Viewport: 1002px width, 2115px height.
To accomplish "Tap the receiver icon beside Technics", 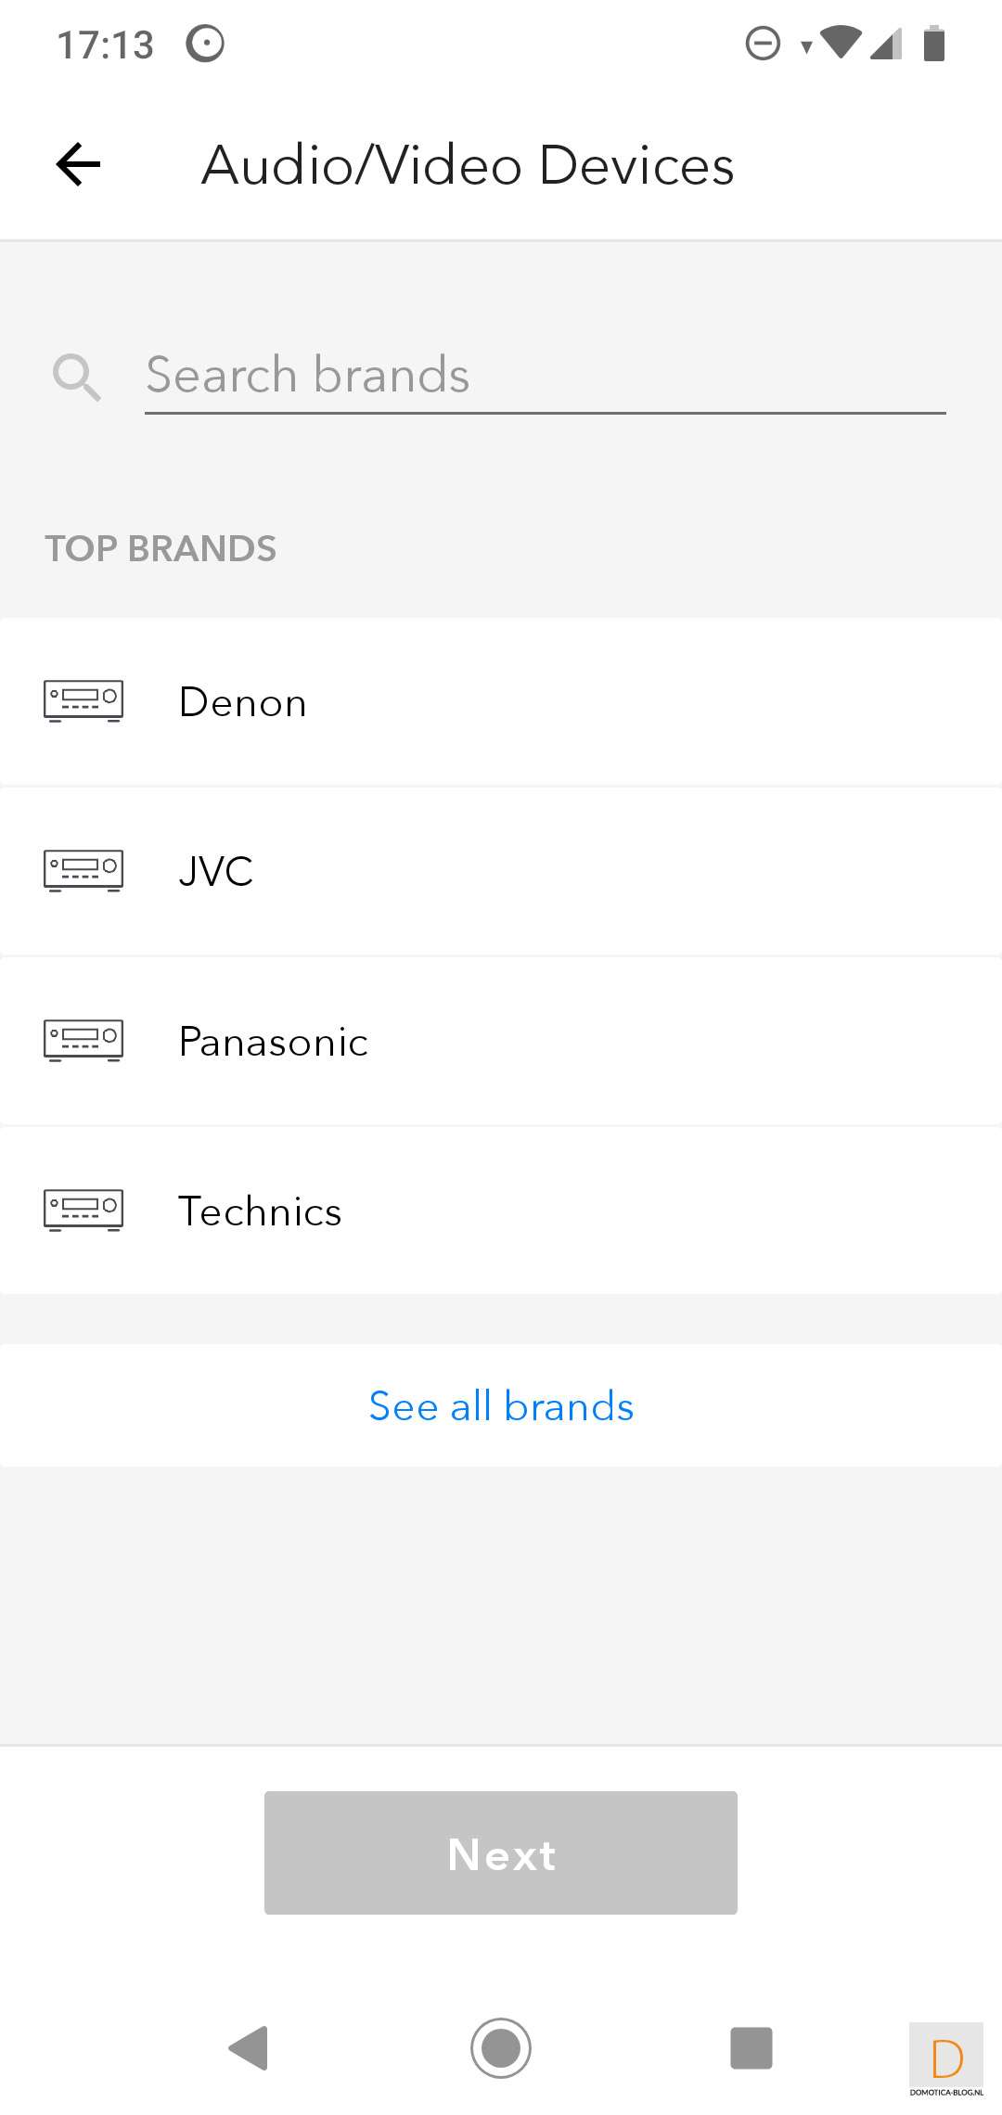I will pos(83,1210).
